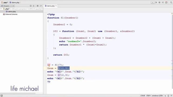Open the run configuration dropdown

click(x=152, y=2)
